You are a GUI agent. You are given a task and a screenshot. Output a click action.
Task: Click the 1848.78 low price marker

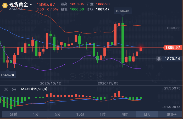(7, 75)
